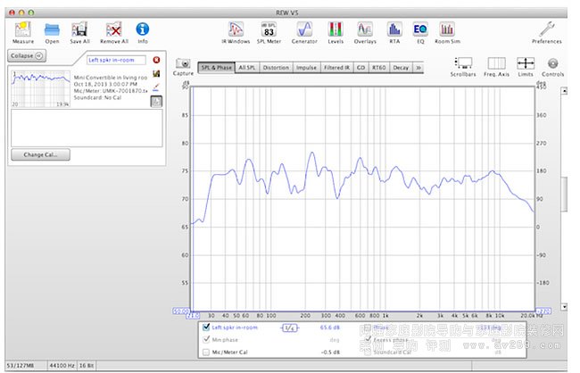Toggle the Min phase checkbox
Viewport: 580px width, 373px height.
(x=205, y=340)
